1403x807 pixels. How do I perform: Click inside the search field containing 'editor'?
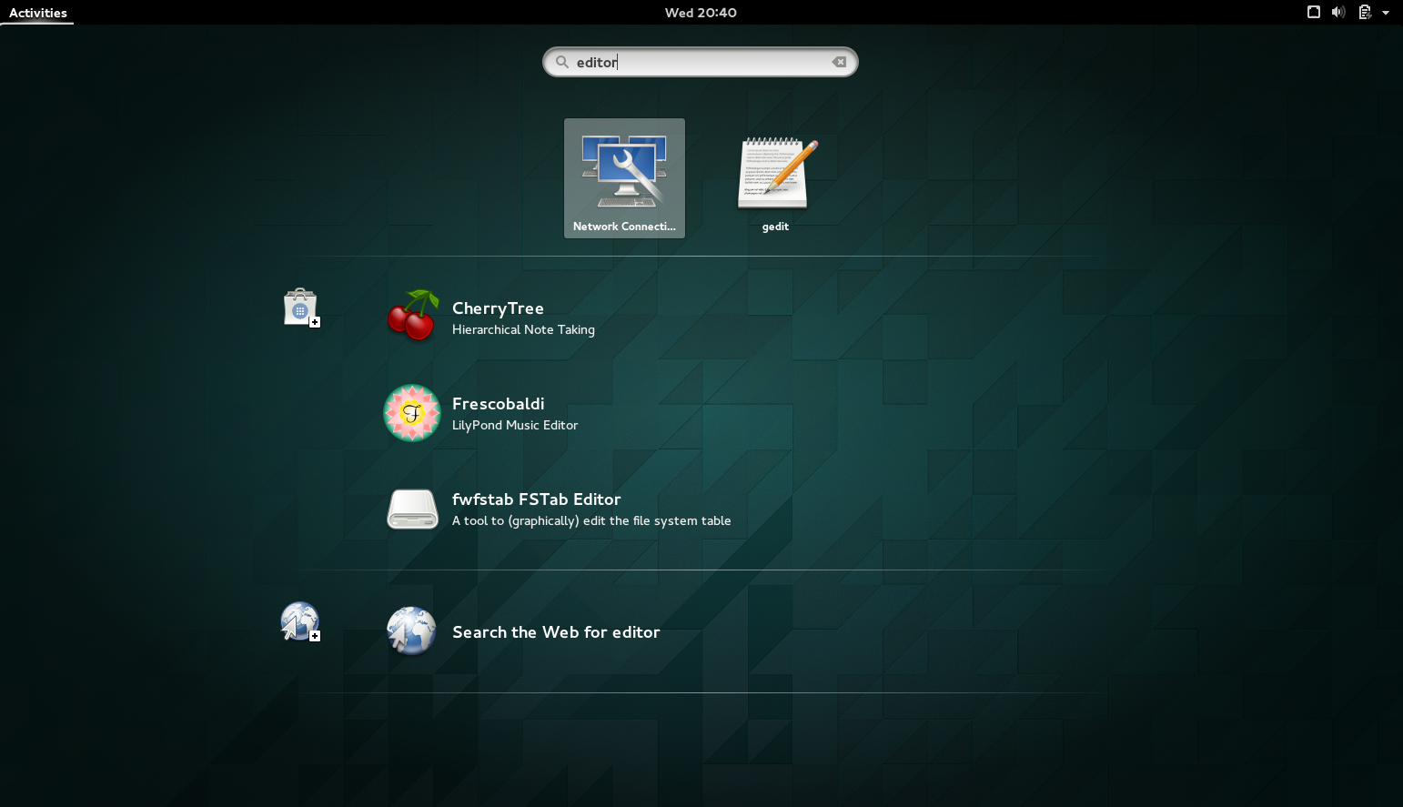pos(701,62)
